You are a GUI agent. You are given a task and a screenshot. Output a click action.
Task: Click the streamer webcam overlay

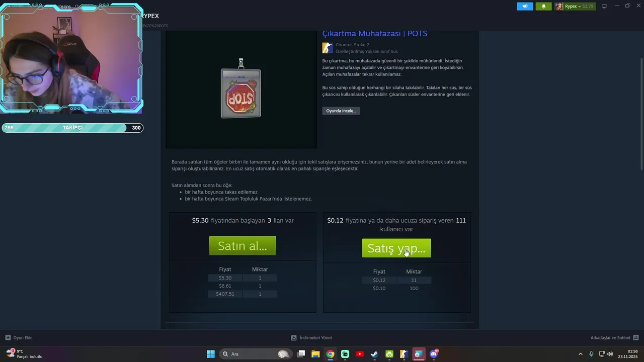point(71,59)
